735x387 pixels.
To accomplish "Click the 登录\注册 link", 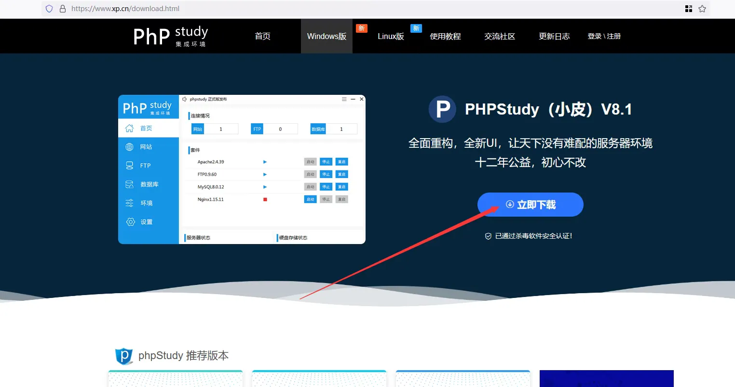I will [x=604, y=37].
